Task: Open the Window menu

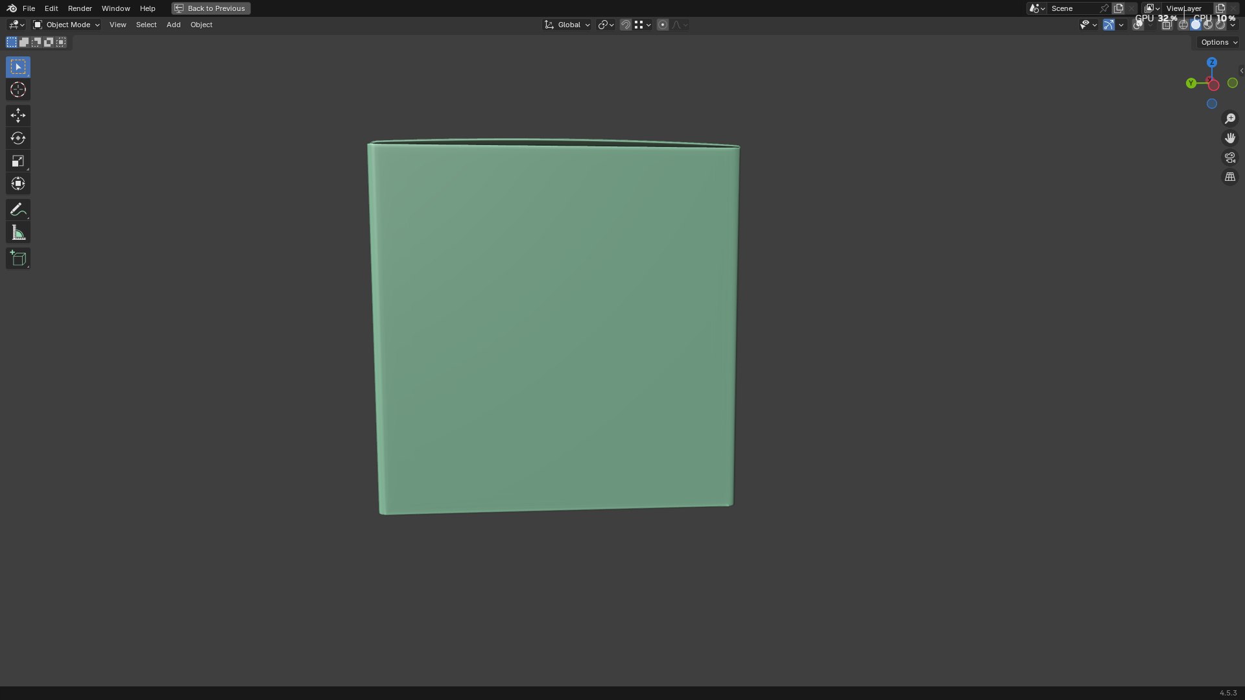Action: point(116,8)
